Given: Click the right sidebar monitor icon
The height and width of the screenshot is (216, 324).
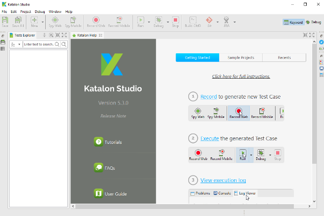Looking at the screenshot, I should (321, 68).
